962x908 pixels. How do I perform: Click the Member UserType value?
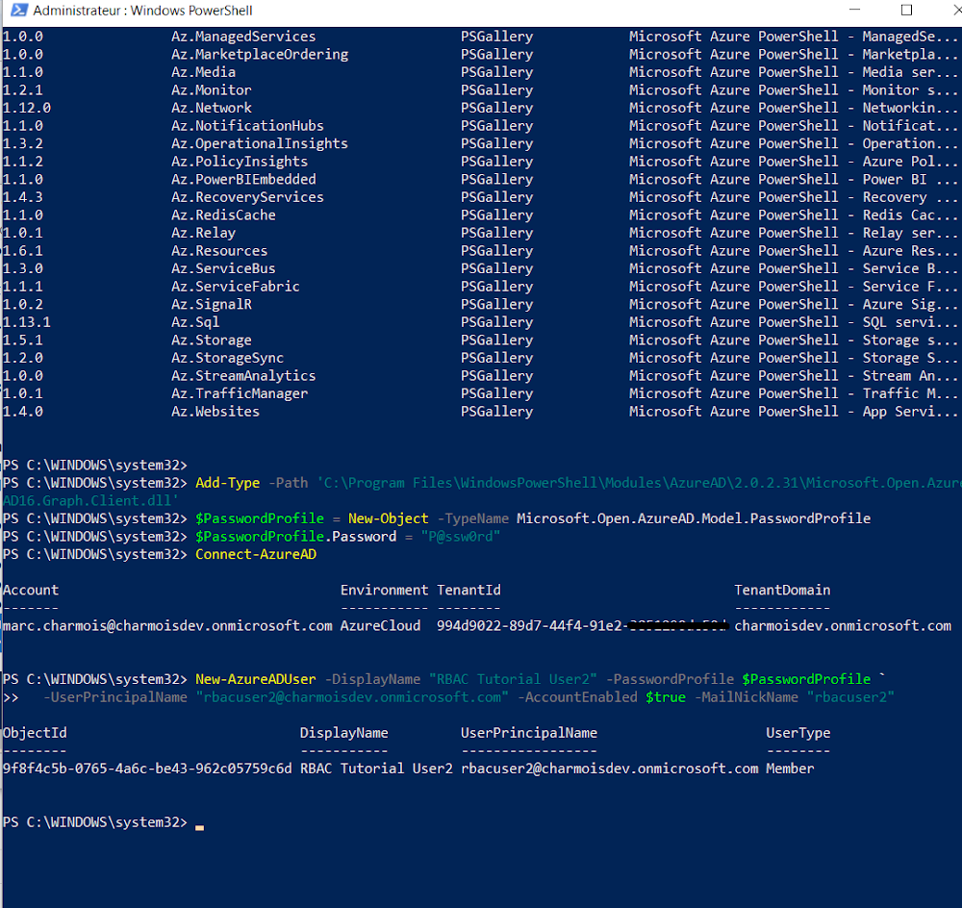pos(789,768)
